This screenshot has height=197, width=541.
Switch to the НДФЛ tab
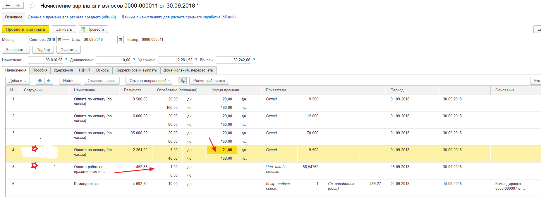coord(85,70)
